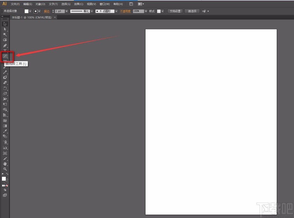Open the 文件 menu

coord(15,4)
